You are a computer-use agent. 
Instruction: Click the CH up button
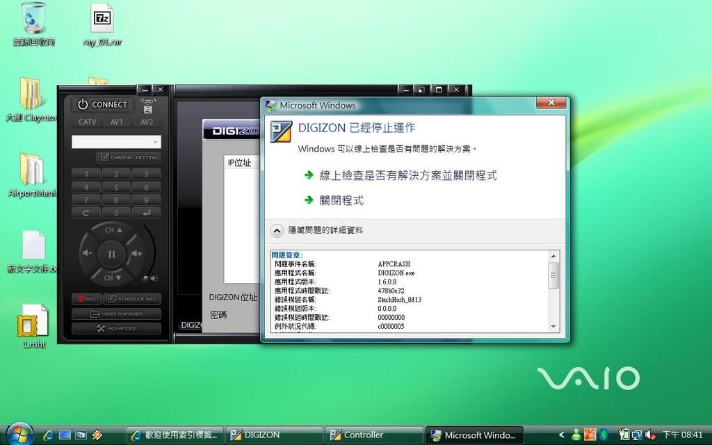click(113, 230)
